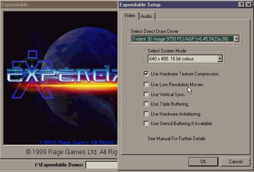Enable Use Low Resolution Movies
The width and height of the screenshot is (254, 172).
click(146, 85)
